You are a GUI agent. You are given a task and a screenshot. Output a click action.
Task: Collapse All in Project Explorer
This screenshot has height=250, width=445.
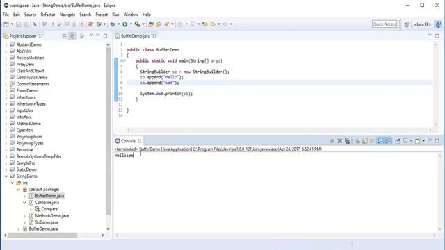[65, 36]
